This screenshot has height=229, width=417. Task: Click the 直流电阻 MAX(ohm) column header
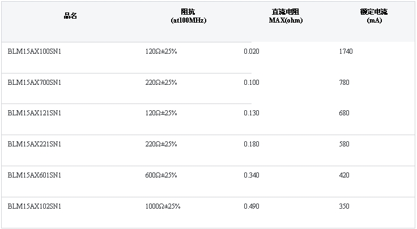pos(286,16)
